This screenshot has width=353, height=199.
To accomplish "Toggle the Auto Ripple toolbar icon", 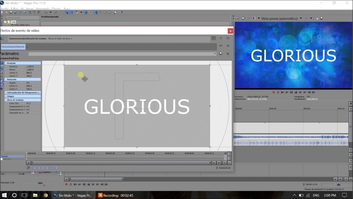I will [76, 12].
